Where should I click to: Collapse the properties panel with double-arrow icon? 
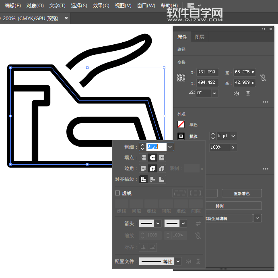pos(263,29)
